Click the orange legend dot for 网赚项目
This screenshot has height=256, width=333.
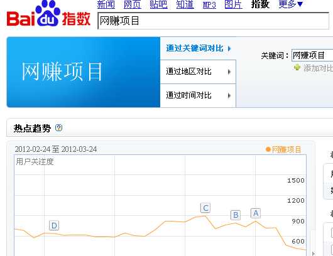(x=268, y=149)
